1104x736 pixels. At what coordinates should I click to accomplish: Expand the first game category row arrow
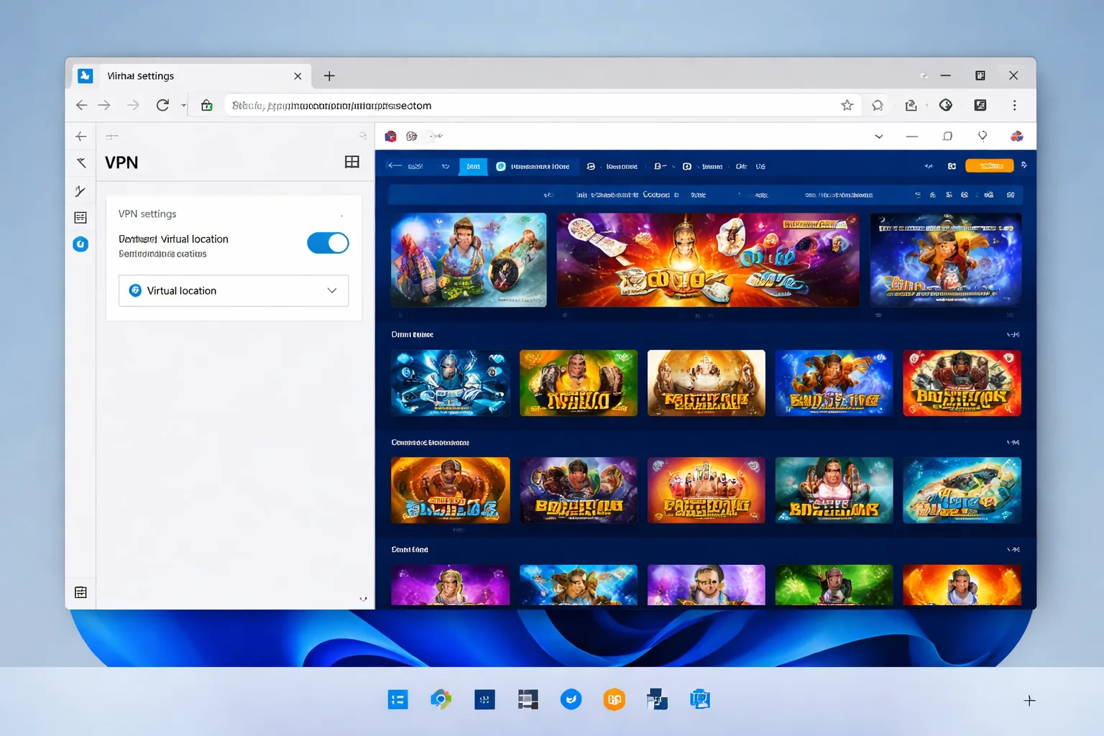point(1013,335)
